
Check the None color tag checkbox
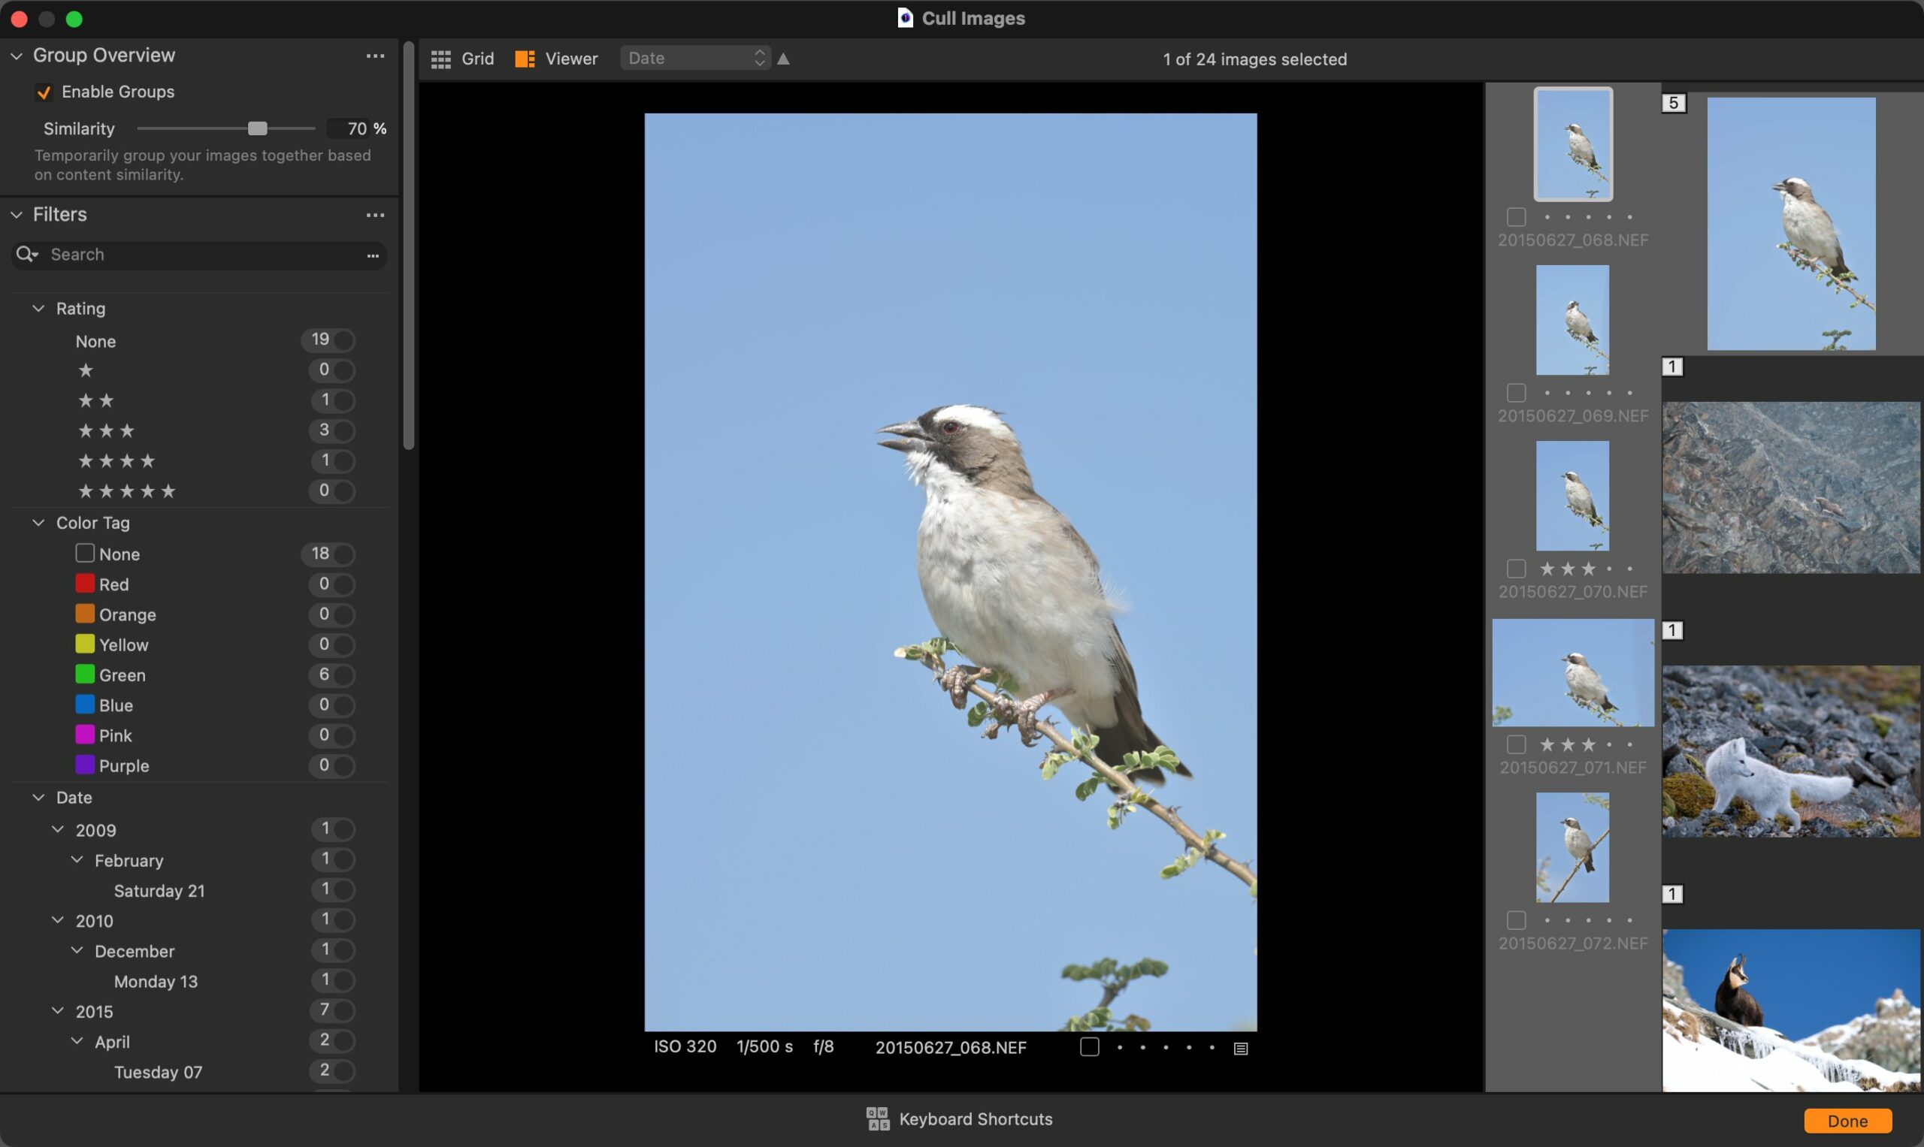[85, 554]
